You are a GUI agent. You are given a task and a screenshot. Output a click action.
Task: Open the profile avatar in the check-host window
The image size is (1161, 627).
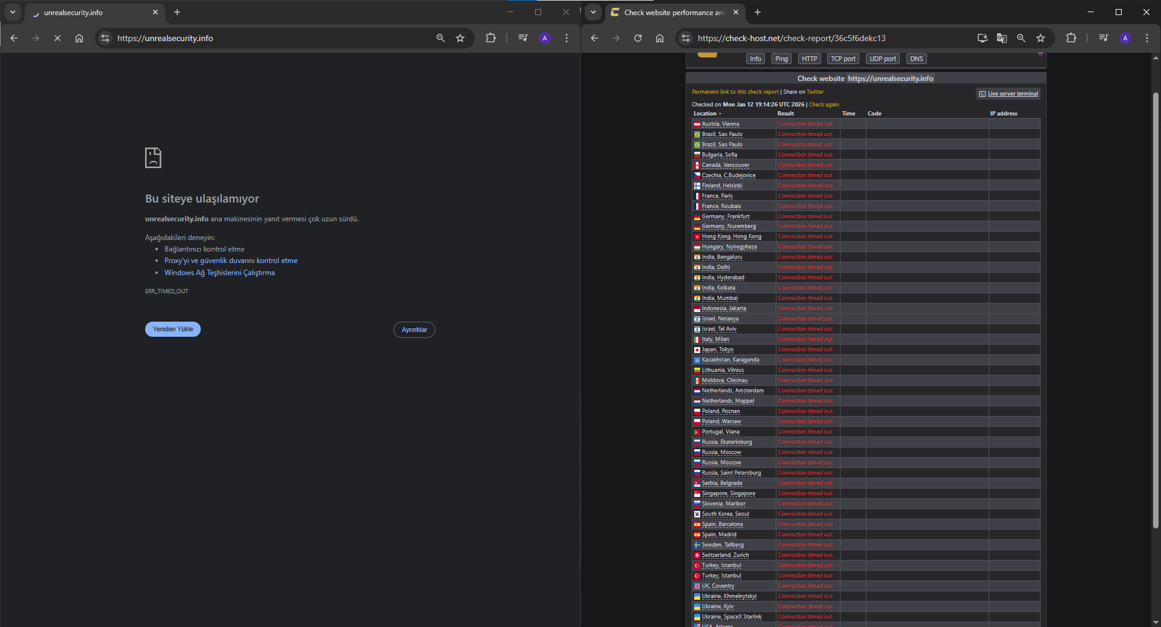tap(1125, 38)
